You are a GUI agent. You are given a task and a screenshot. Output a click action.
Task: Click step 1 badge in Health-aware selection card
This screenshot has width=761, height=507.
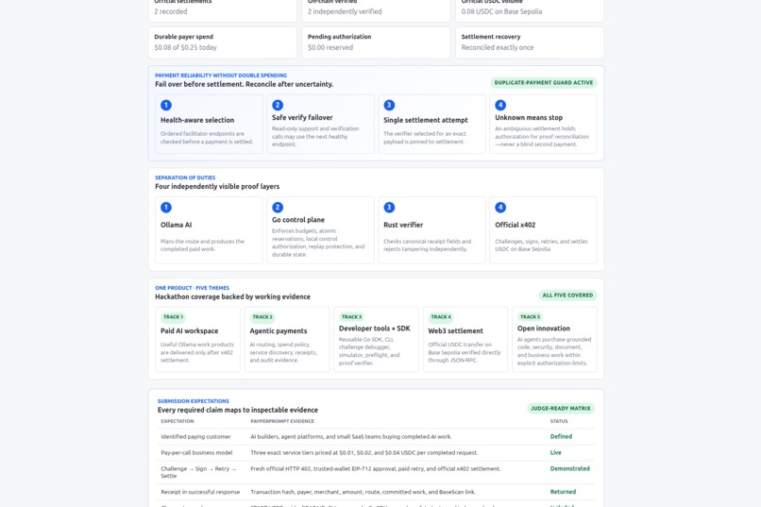[x=166, y=105]
